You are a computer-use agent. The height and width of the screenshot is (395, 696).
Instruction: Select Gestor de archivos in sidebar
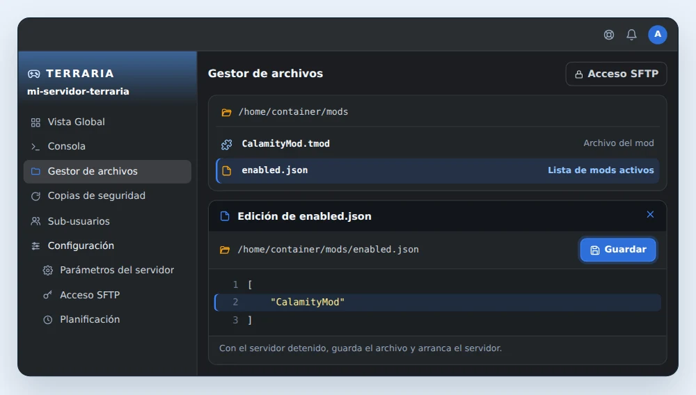107,172
